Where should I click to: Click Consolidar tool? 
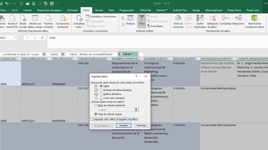225,20
